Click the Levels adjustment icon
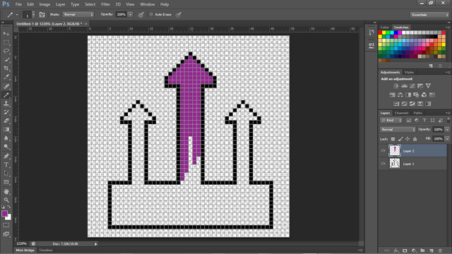This screenshot has height=254, width=452. tap(404, 86)
